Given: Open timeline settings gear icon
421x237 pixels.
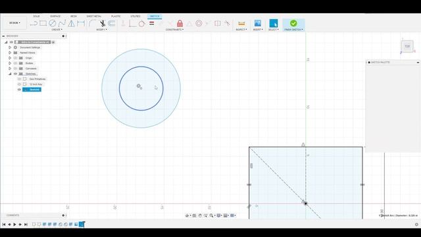Looking at the screenshot, I should click(416, 224).
